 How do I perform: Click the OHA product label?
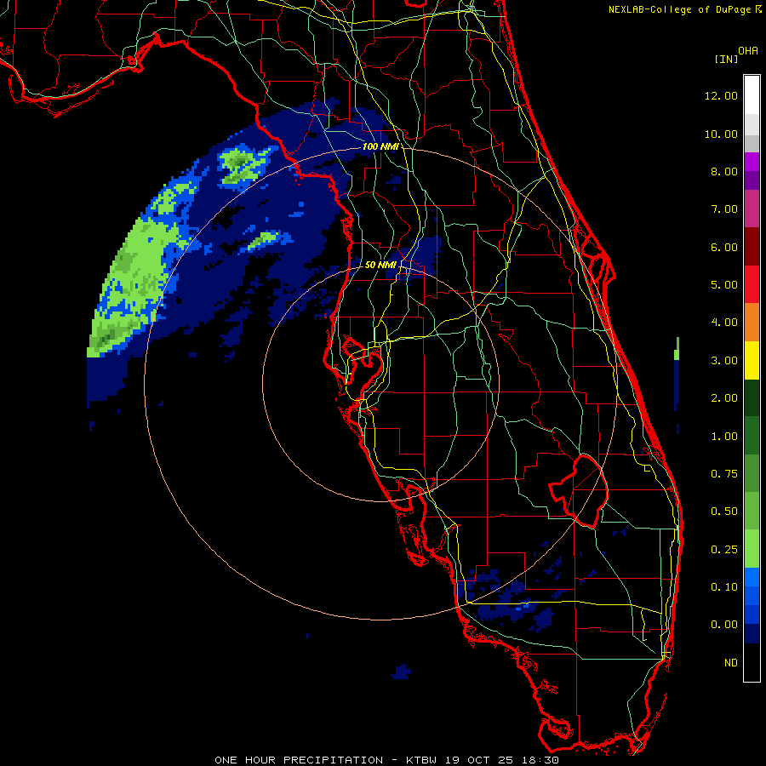[x=748, y=51]
